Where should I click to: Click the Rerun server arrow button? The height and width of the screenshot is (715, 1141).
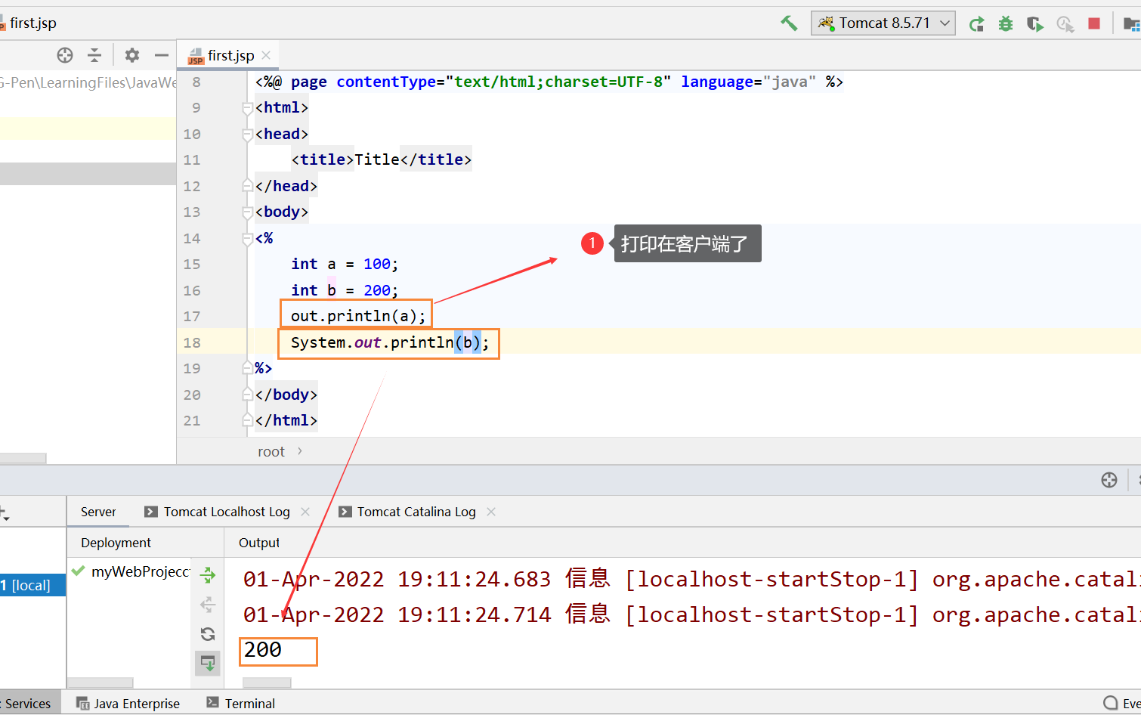coord(976,23)
